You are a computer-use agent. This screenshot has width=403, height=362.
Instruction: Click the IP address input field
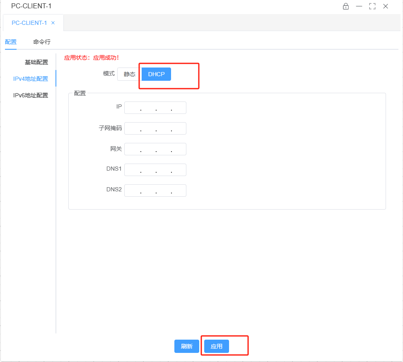tap(155, 107)
